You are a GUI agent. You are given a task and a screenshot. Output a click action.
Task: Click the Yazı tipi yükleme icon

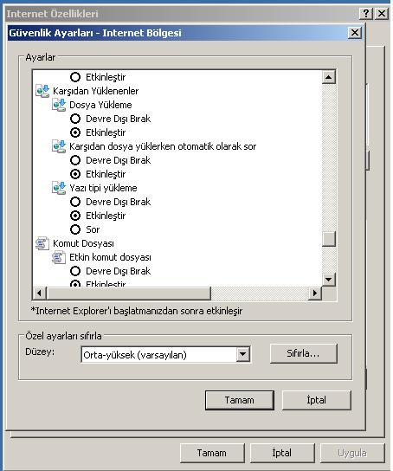(59, 188)
